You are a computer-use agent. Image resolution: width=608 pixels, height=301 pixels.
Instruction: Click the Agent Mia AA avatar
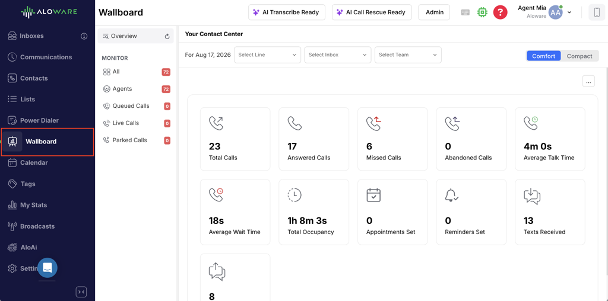(556, 12)
